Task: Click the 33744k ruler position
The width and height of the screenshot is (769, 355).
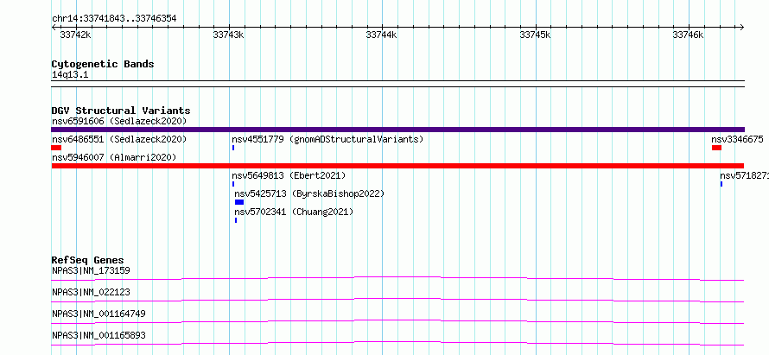Action: [381, 35]
